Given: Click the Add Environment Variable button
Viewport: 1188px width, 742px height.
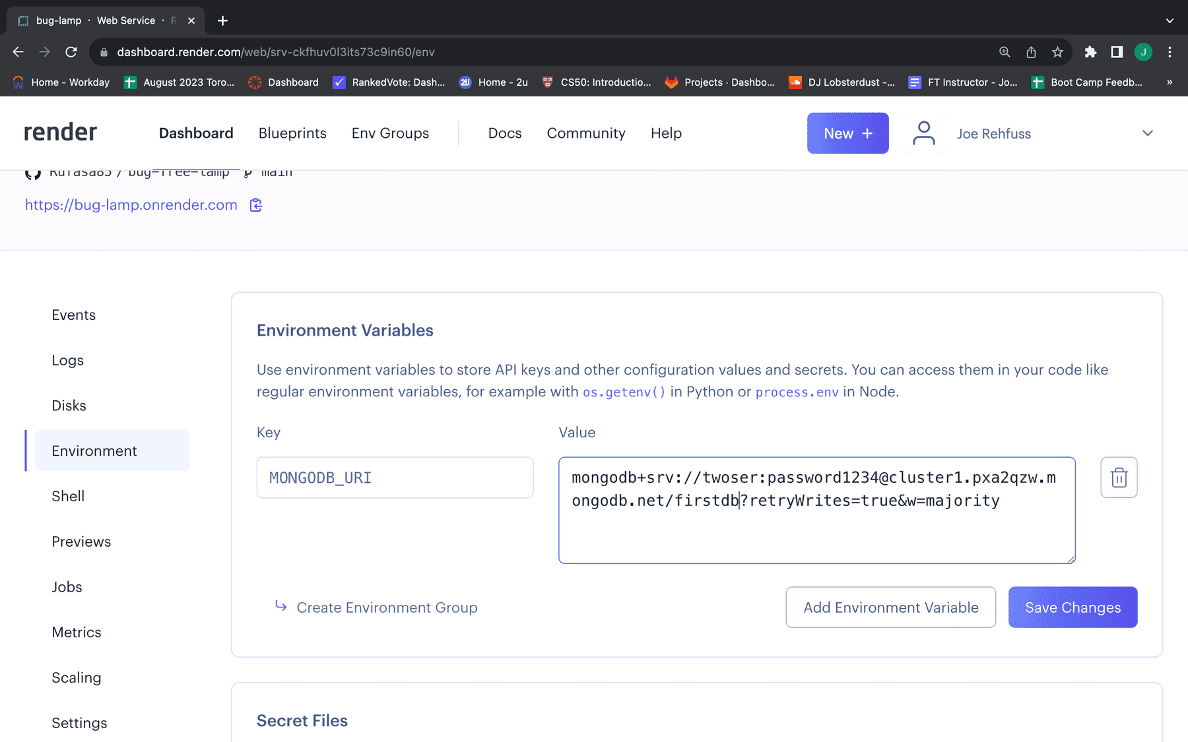Looking at the screenshot, I should pos(890,607).
